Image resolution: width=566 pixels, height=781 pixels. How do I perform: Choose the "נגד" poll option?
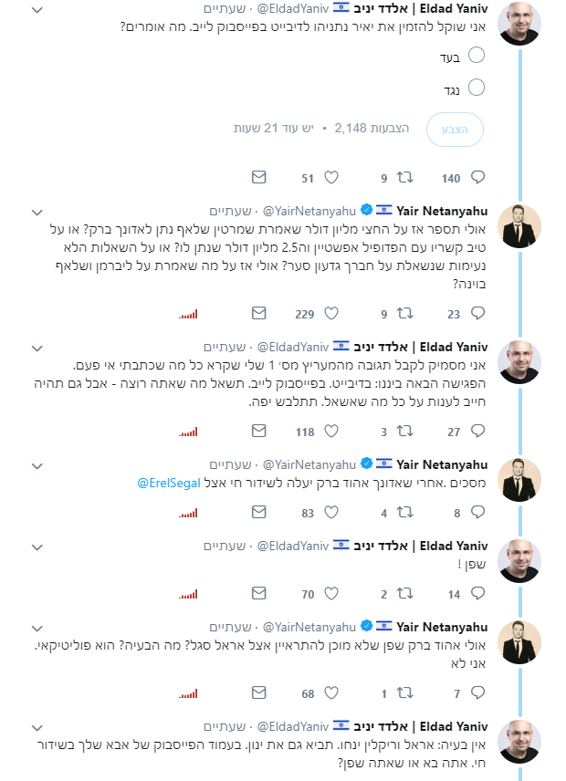click(475, 88)
